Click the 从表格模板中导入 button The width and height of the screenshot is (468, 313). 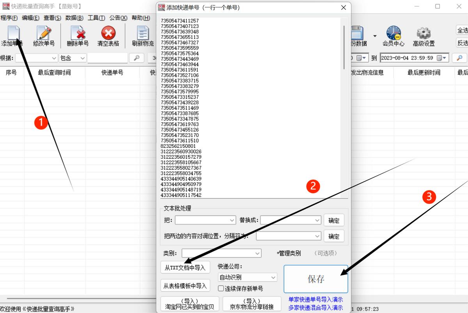[185, 286]
